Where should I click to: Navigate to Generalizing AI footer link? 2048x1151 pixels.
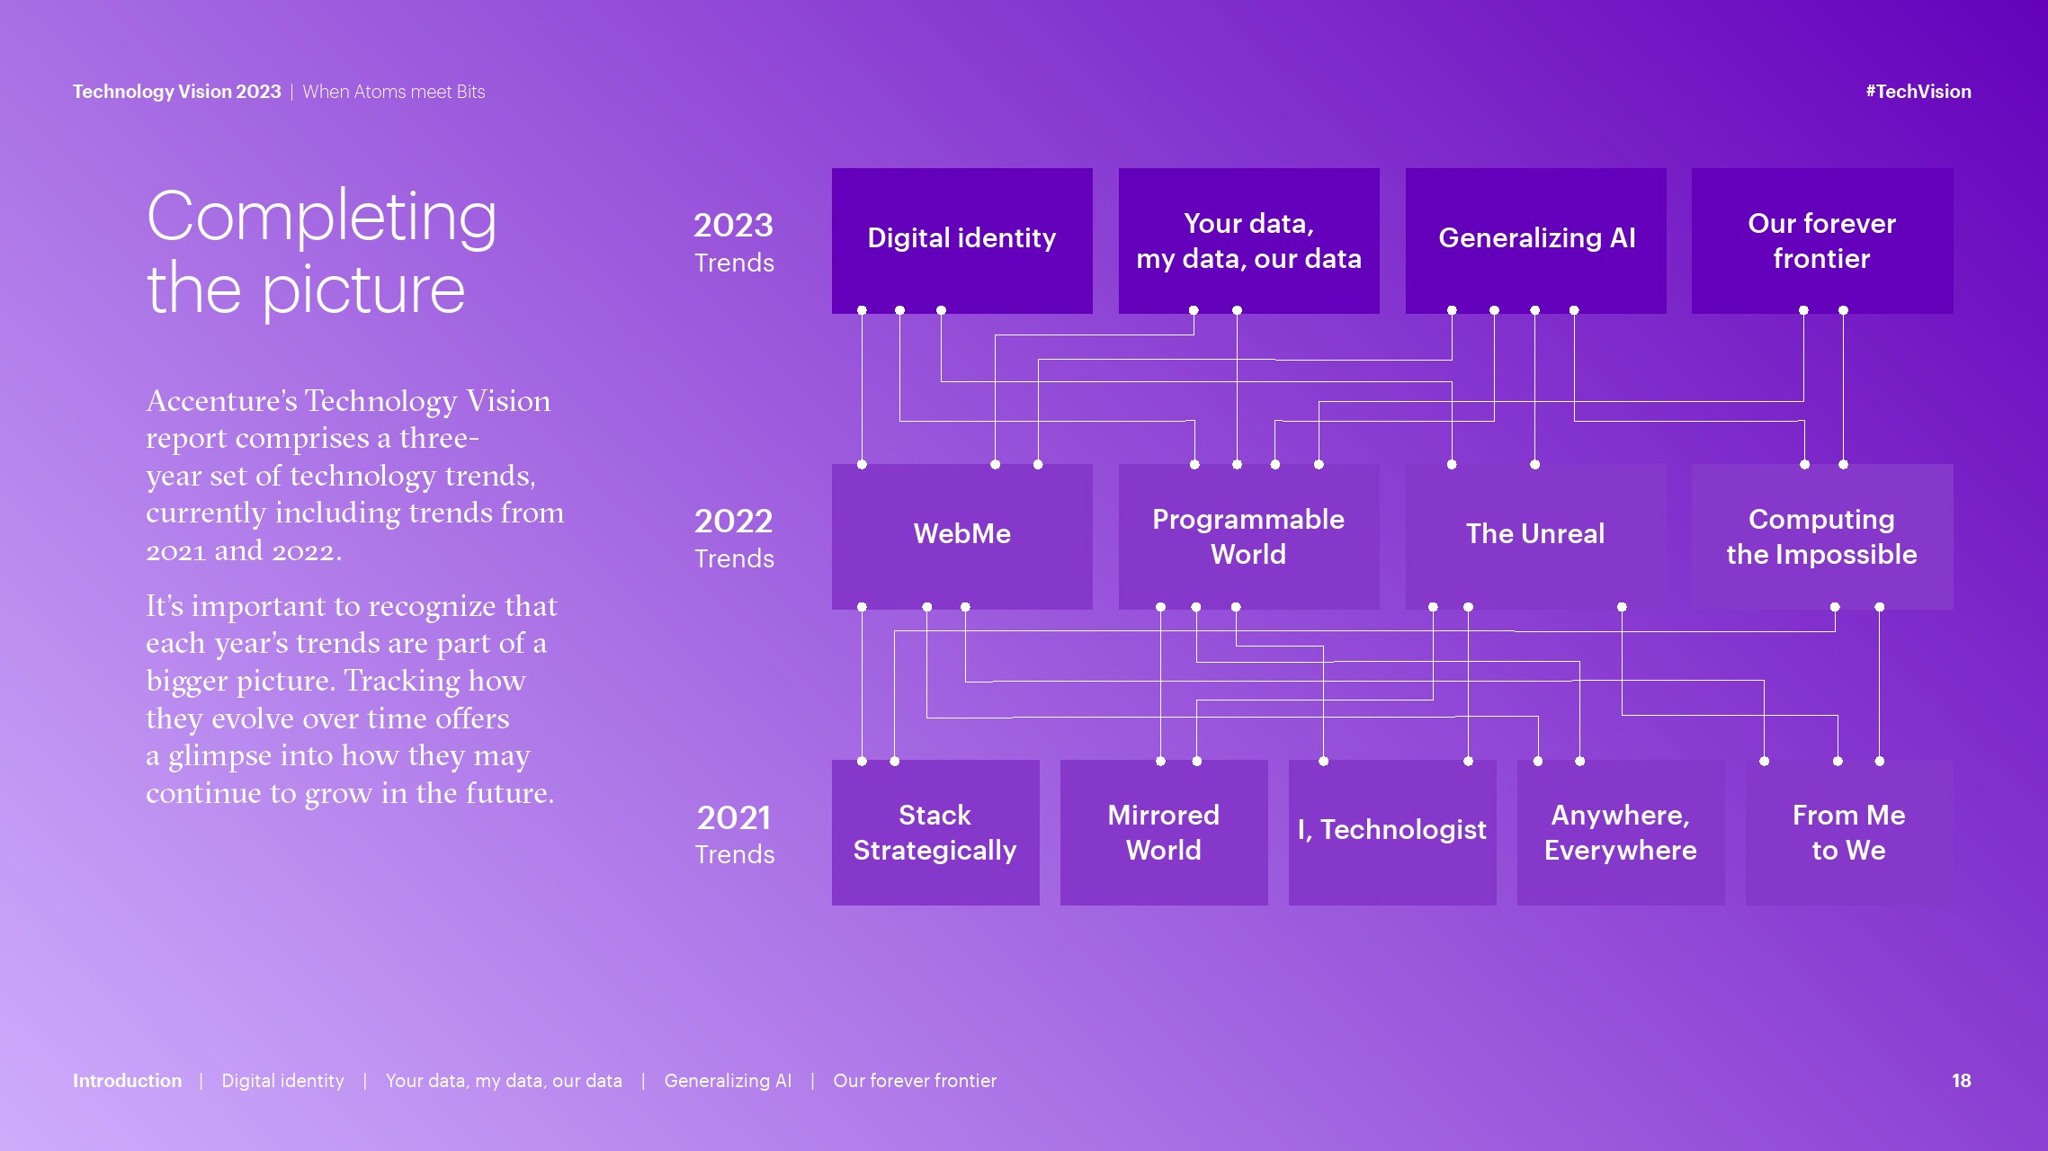point(728,1081)
